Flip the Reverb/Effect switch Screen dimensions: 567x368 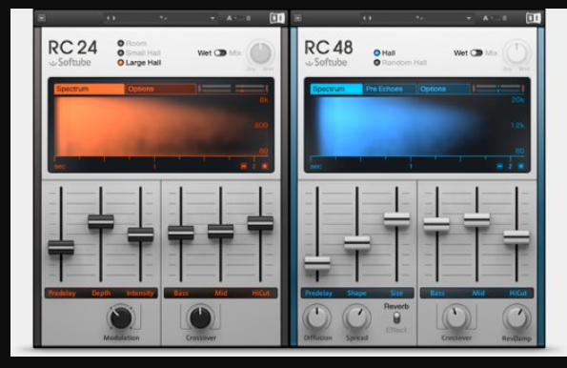click(396, 317)
